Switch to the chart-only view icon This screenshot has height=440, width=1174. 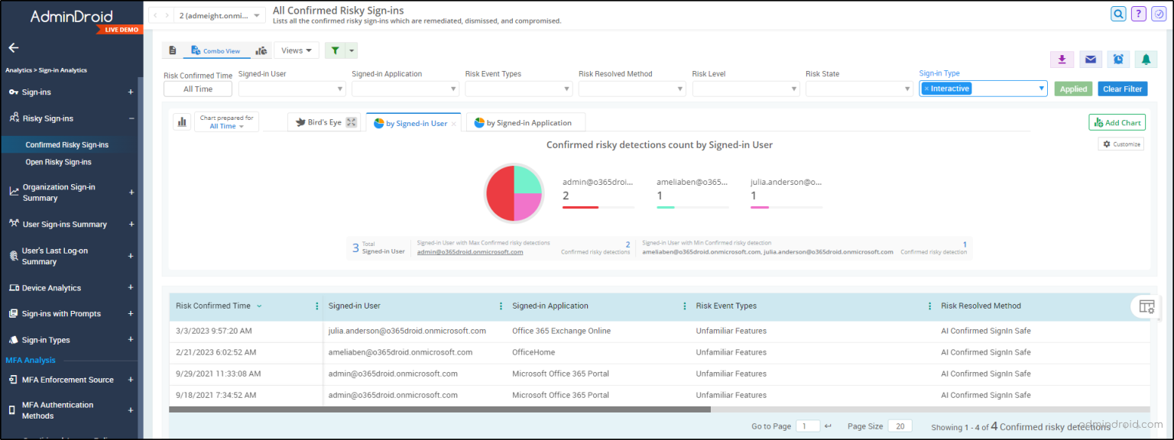click(261, 50)
